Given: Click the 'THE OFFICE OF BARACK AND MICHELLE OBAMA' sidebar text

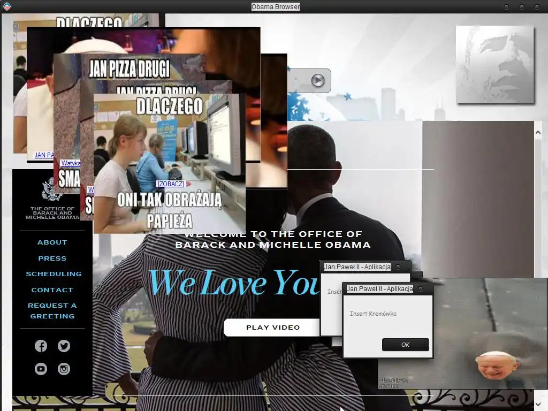Looking at the screenshot, I should click(x=52, y=213).
